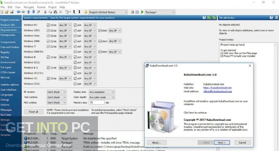Toggle Windows 2016 x64 checkbox

coord(75,84)
